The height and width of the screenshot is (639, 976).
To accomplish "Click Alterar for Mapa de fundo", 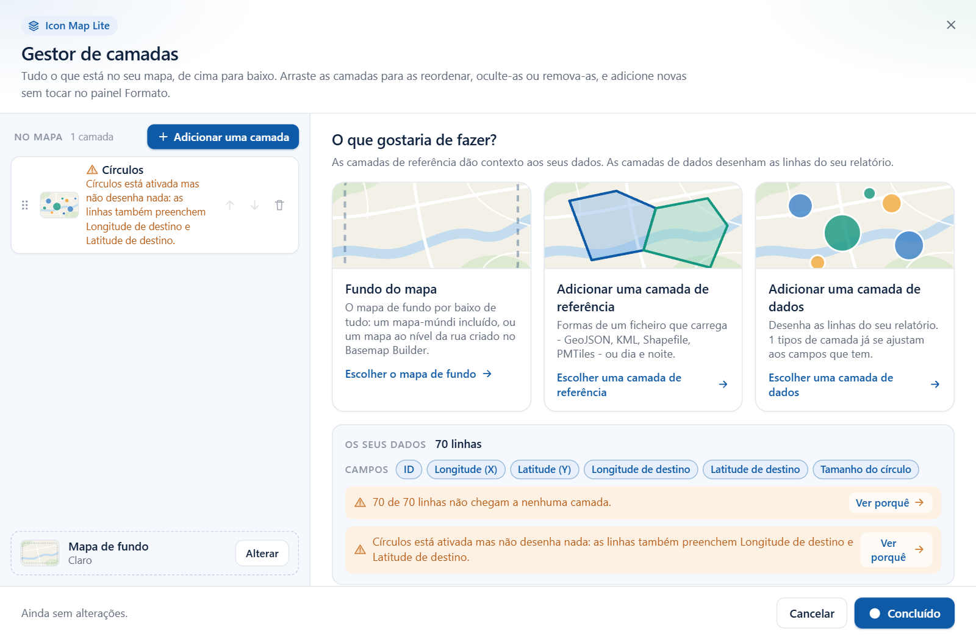I will 262,554.
